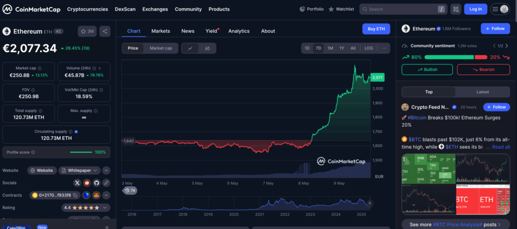Switch to the About tab

point(268,31)
